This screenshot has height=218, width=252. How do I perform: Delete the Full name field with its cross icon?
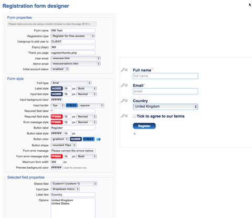pyautogui.click(x=126, y=70)
